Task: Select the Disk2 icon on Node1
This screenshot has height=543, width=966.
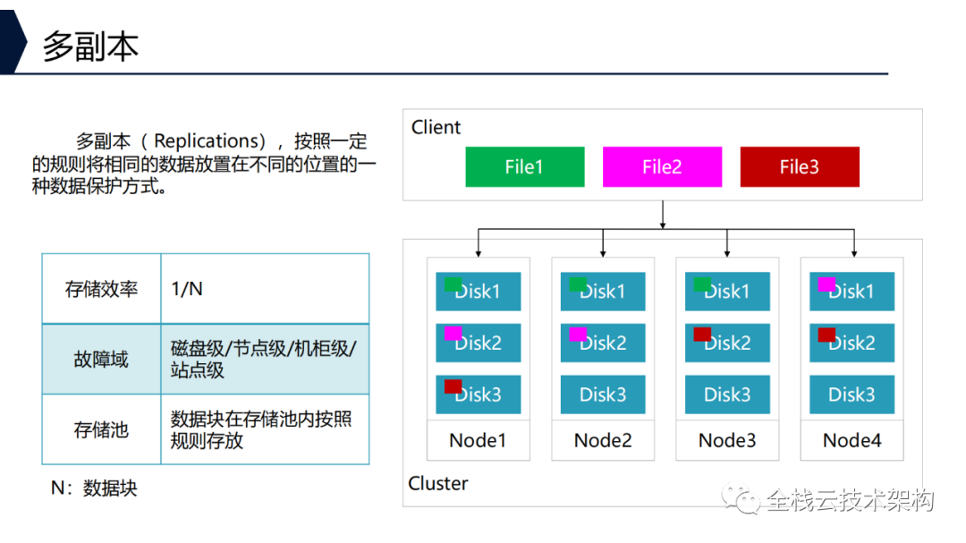Action: (x=478, y=343)
